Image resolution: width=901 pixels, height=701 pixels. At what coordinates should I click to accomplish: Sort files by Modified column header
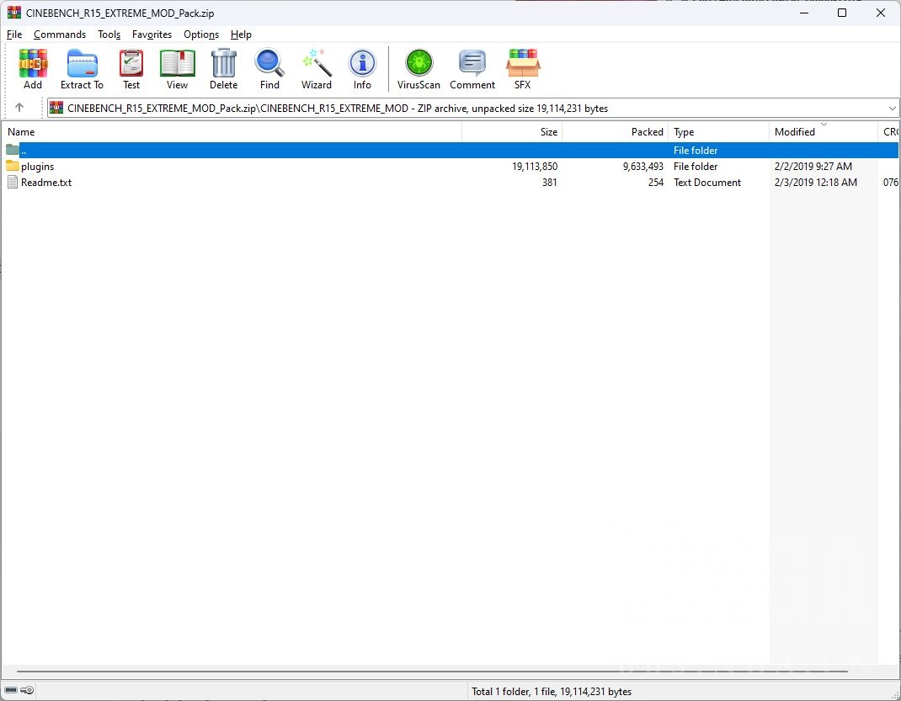(795, 132)
